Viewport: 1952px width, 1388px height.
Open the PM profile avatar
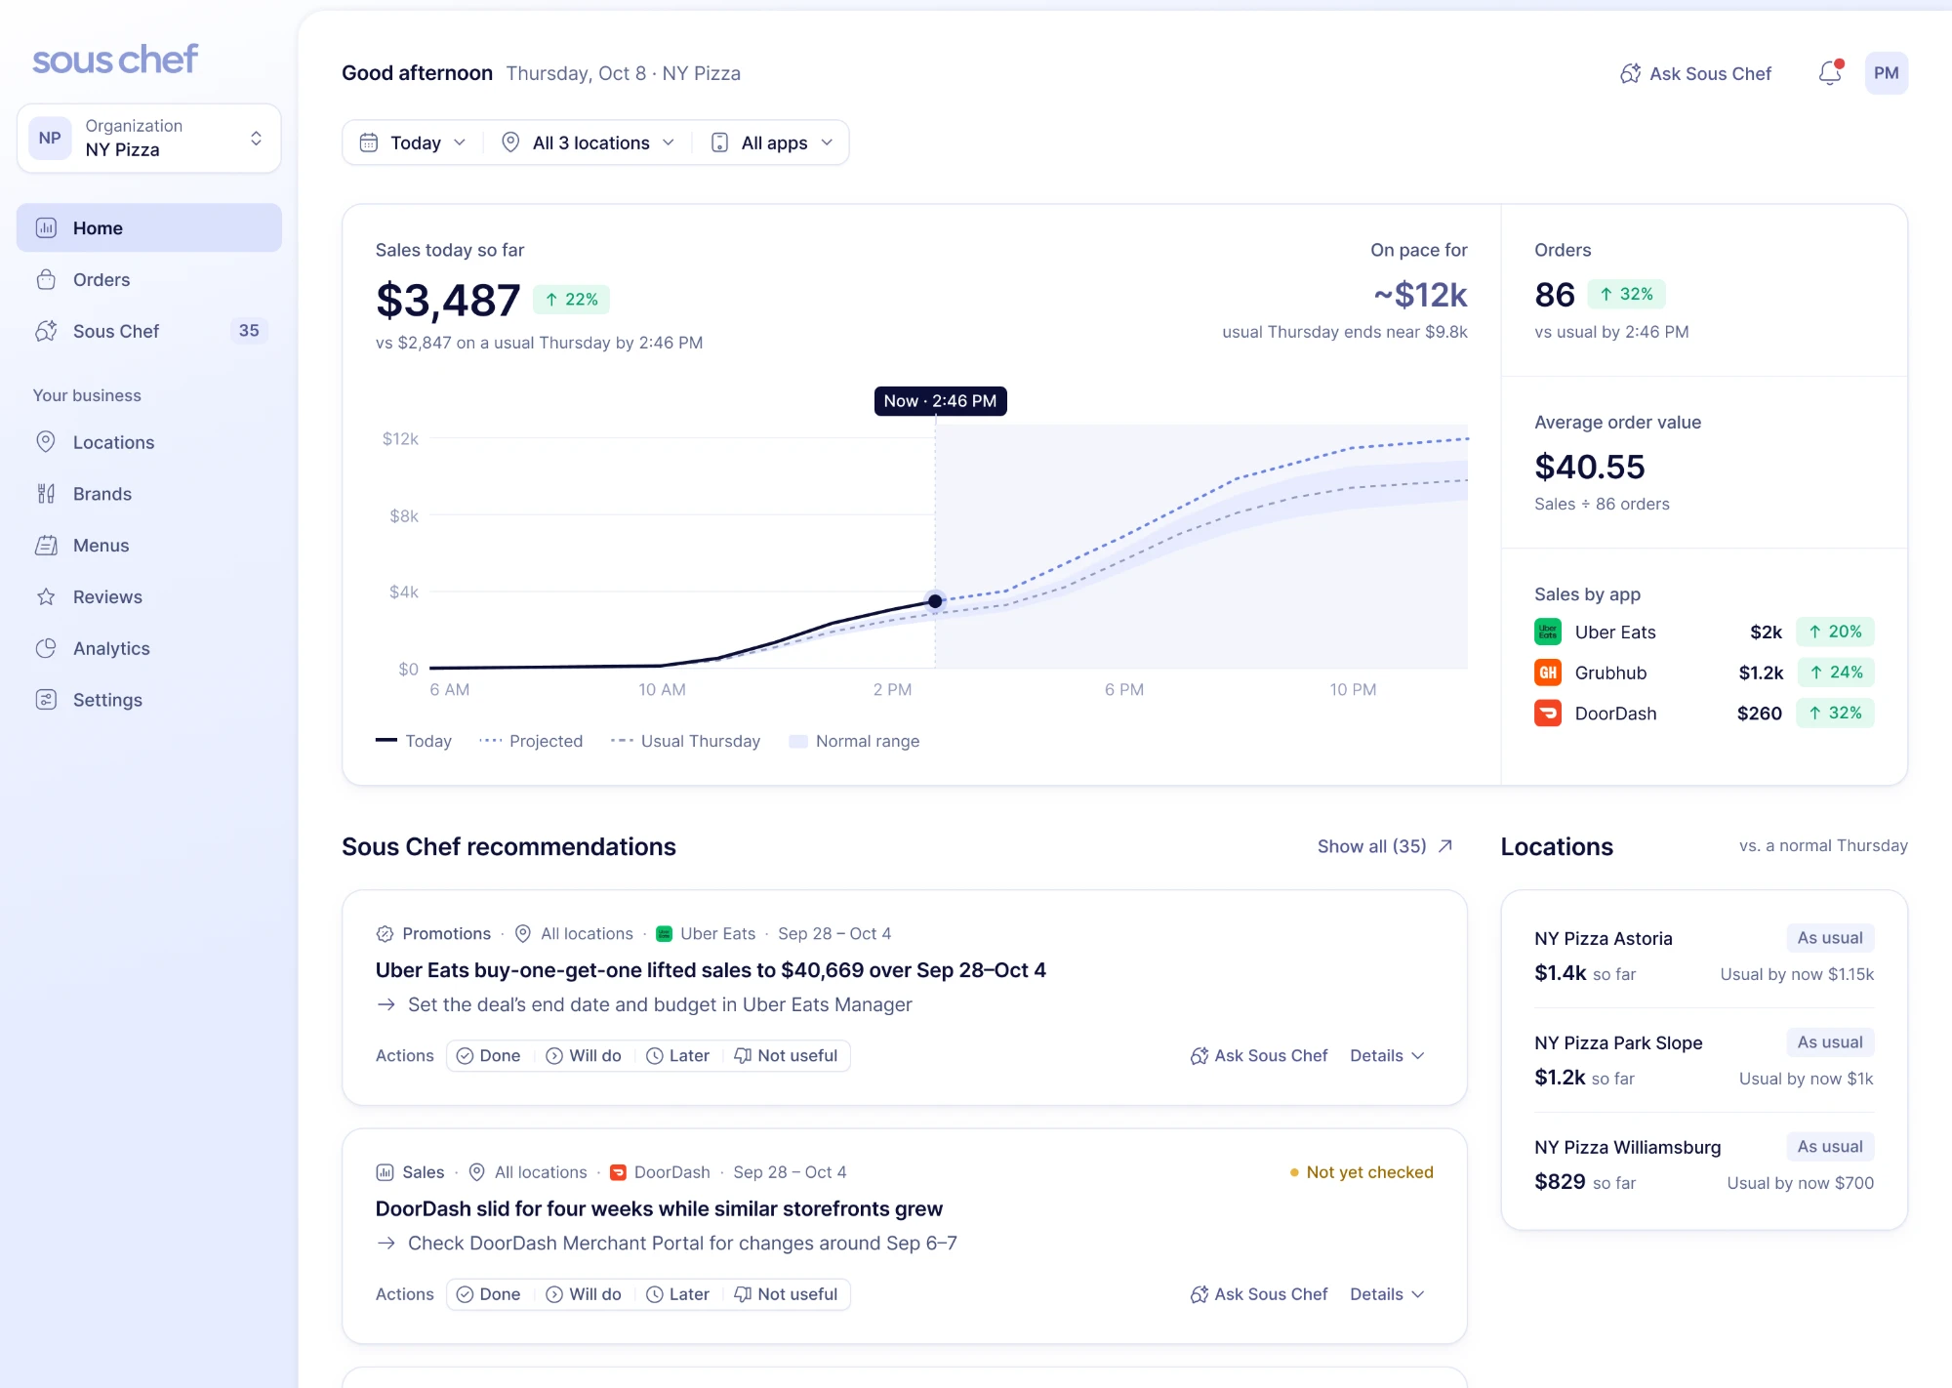(1886, 73)
